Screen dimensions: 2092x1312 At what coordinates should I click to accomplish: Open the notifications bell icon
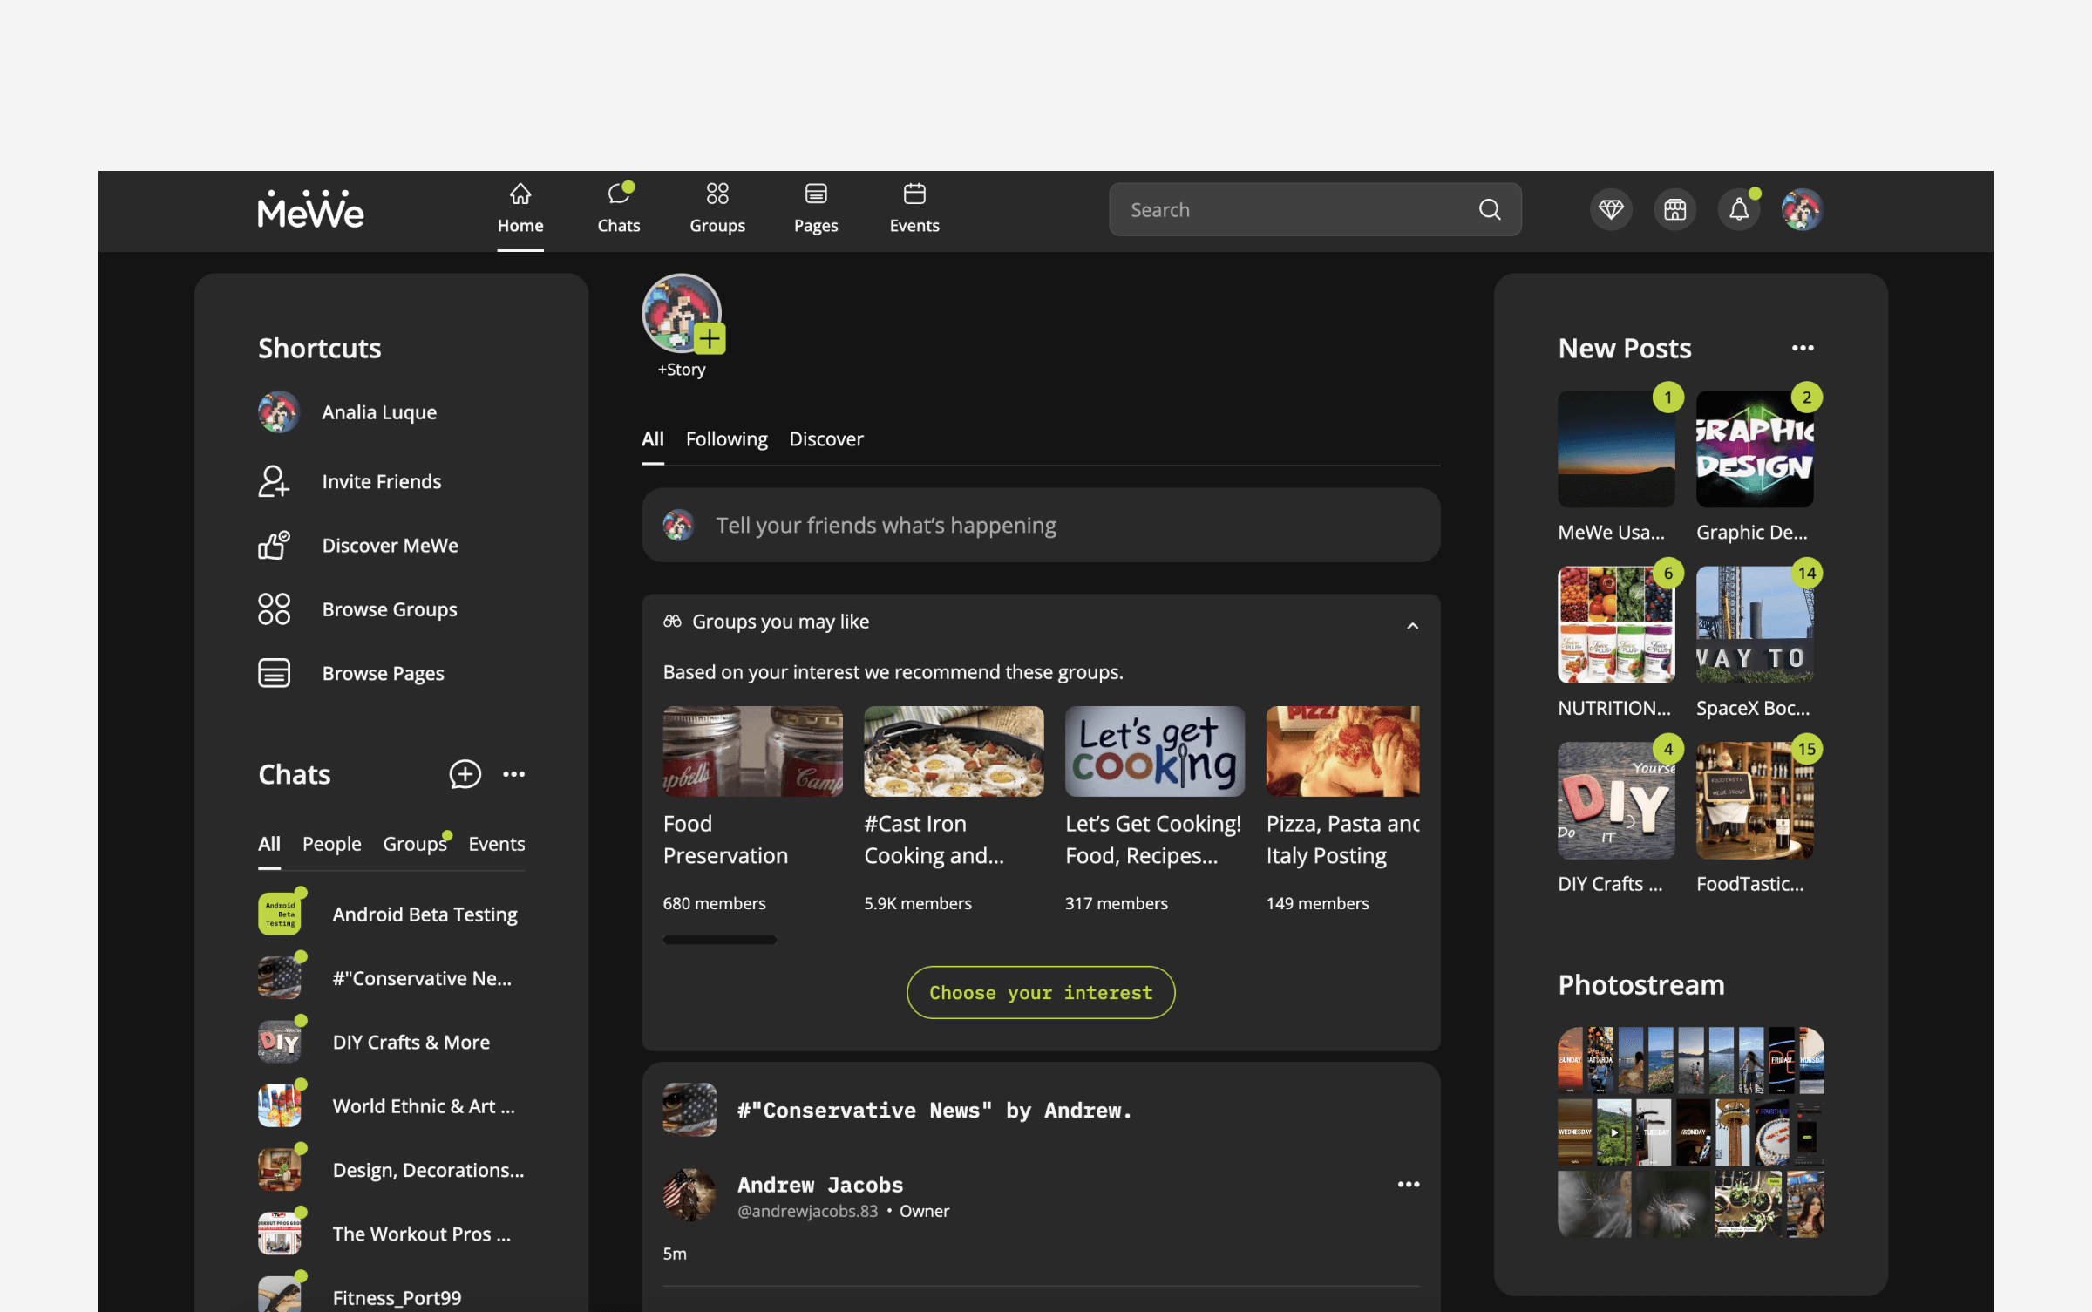(x=1738, y=209)
